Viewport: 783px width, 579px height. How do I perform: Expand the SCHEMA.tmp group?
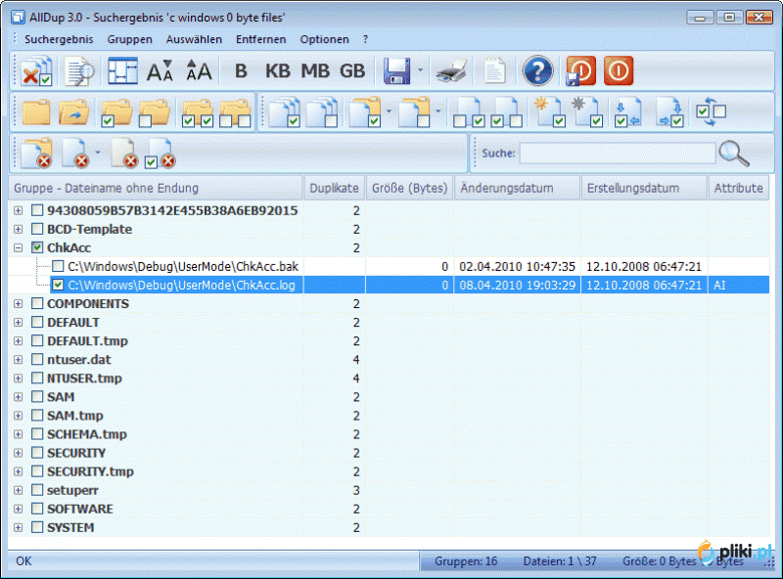[x=18, y=434]
